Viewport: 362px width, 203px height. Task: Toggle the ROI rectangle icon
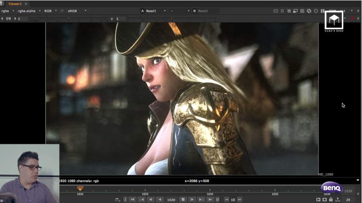tap(282, 11)
